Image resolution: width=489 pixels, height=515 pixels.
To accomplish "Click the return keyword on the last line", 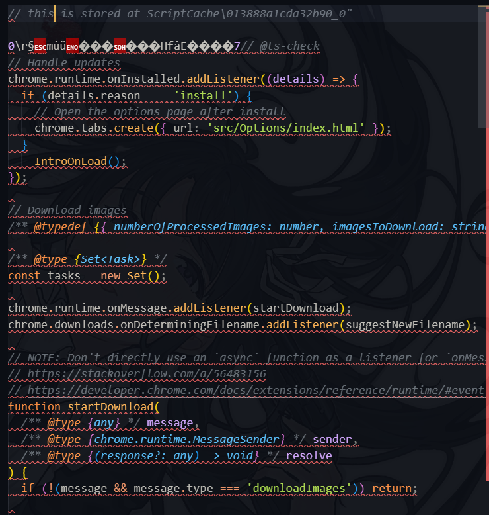I will (392, 489).
